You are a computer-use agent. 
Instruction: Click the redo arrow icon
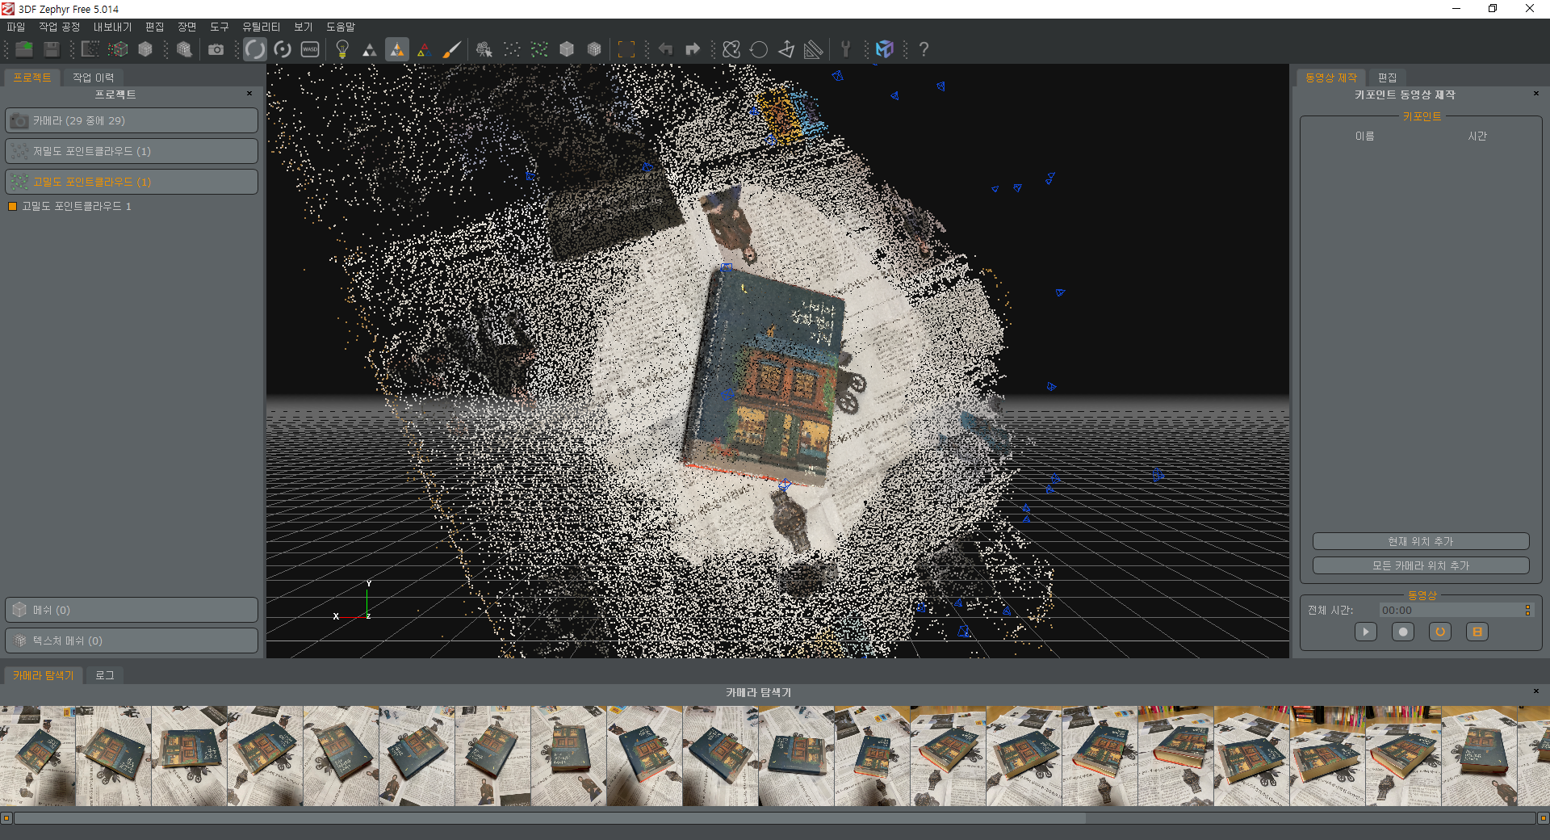693,49
